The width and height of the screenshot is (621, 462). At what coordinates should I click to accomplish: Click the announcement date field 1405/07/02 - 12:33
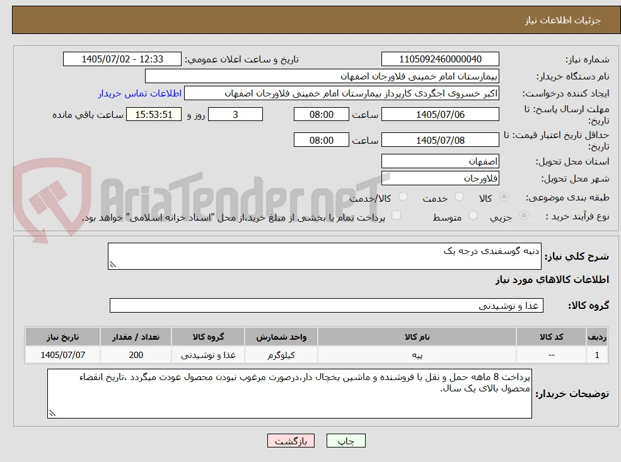click(x=122, y=59)
